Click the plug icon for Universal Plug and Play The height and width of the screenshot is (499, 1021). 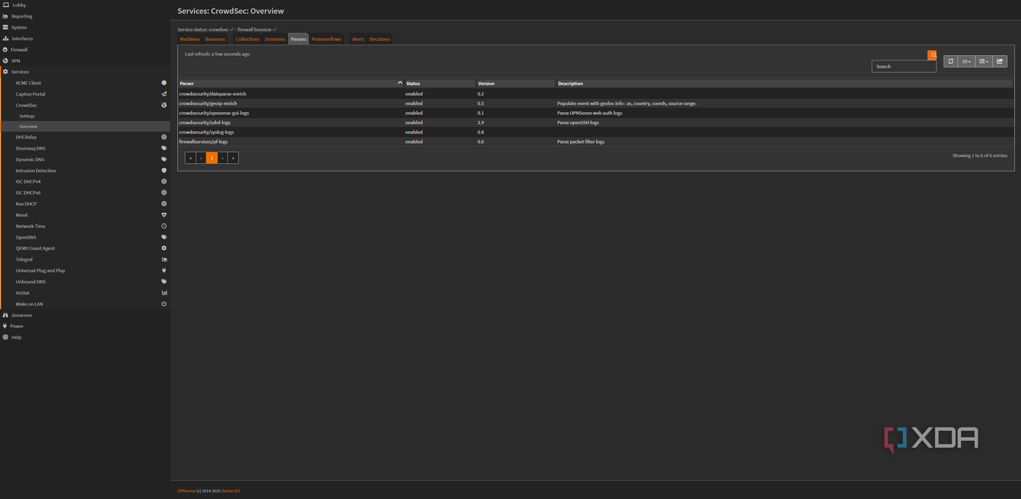pos(164,271)
